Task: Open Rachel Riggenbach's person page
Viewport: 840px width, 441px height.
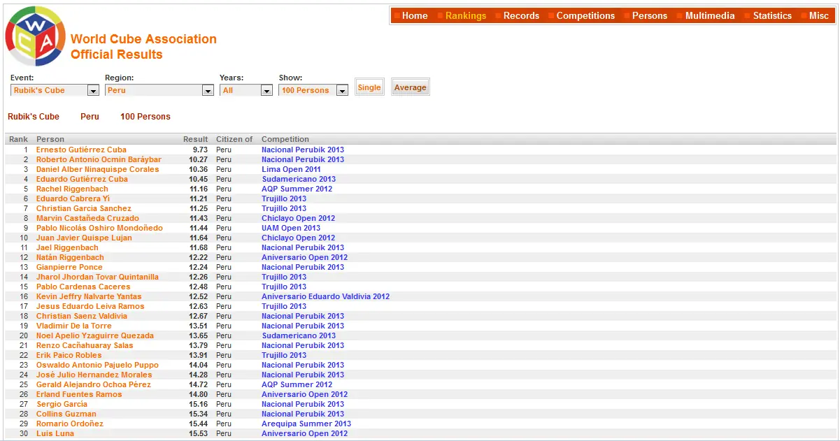Action: tap(72, 189)
